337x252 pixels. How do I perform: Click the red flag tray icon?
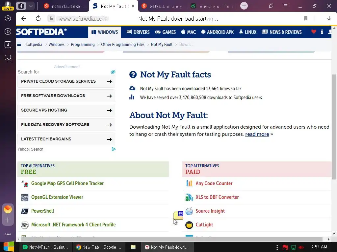(x=285, y=247)
